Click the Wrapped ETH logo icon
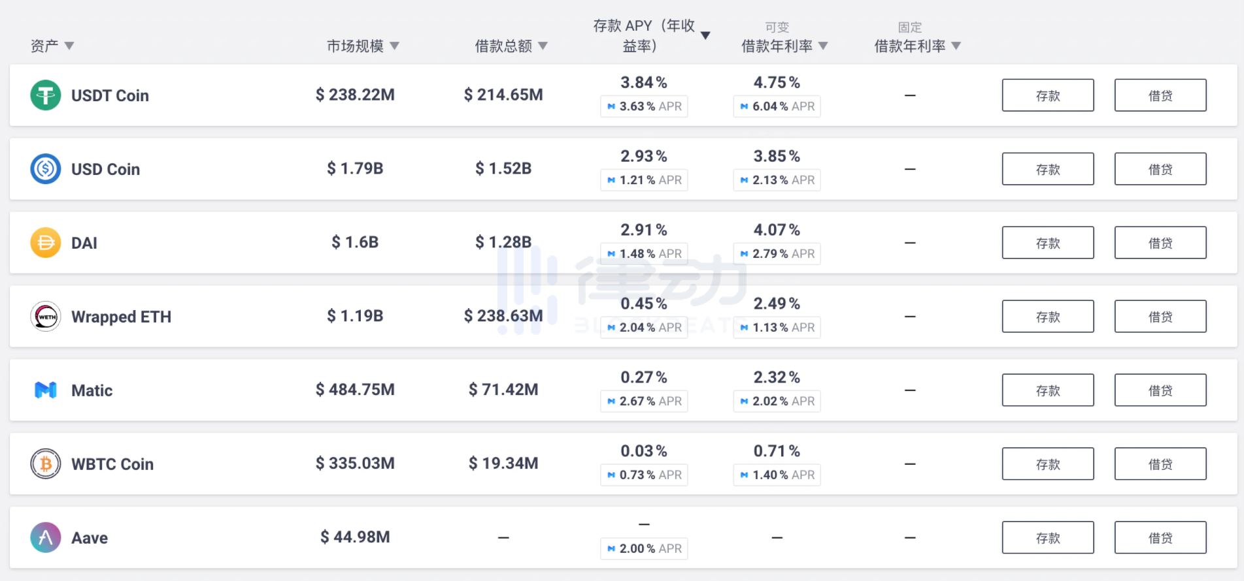 coord(46,317)
